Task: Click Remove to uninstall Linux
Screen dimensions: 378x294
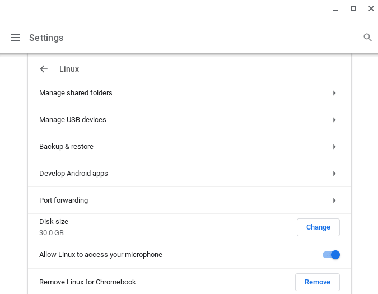Action: pyautogui.click(x=317, y=282)
